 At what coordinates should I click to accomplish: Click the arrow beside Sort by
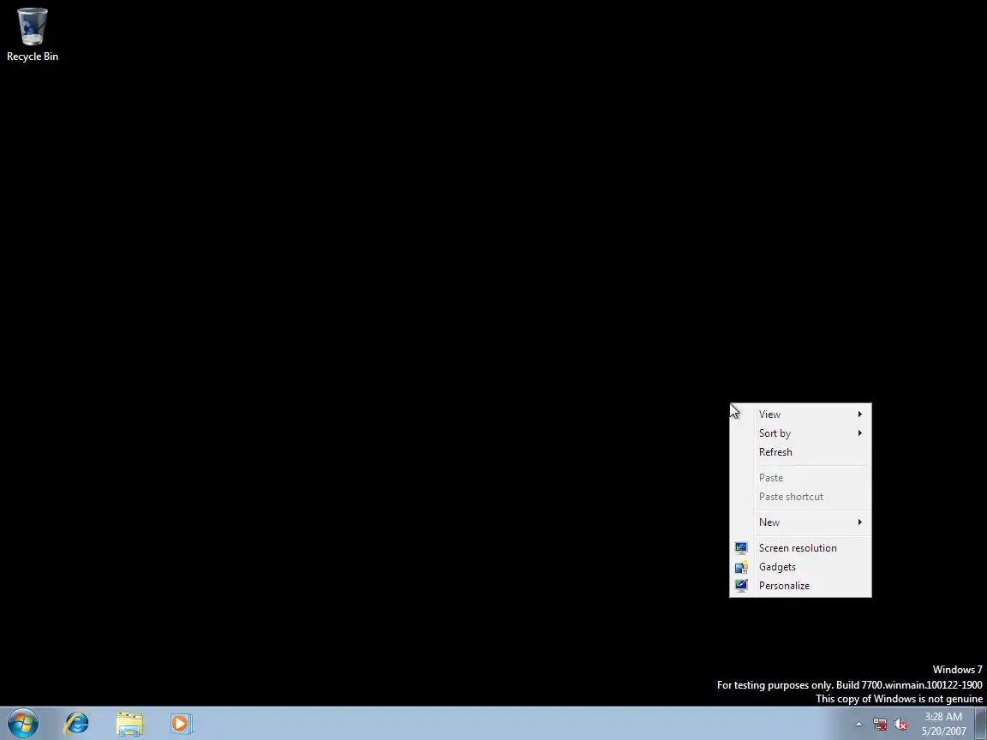point(860,433)
